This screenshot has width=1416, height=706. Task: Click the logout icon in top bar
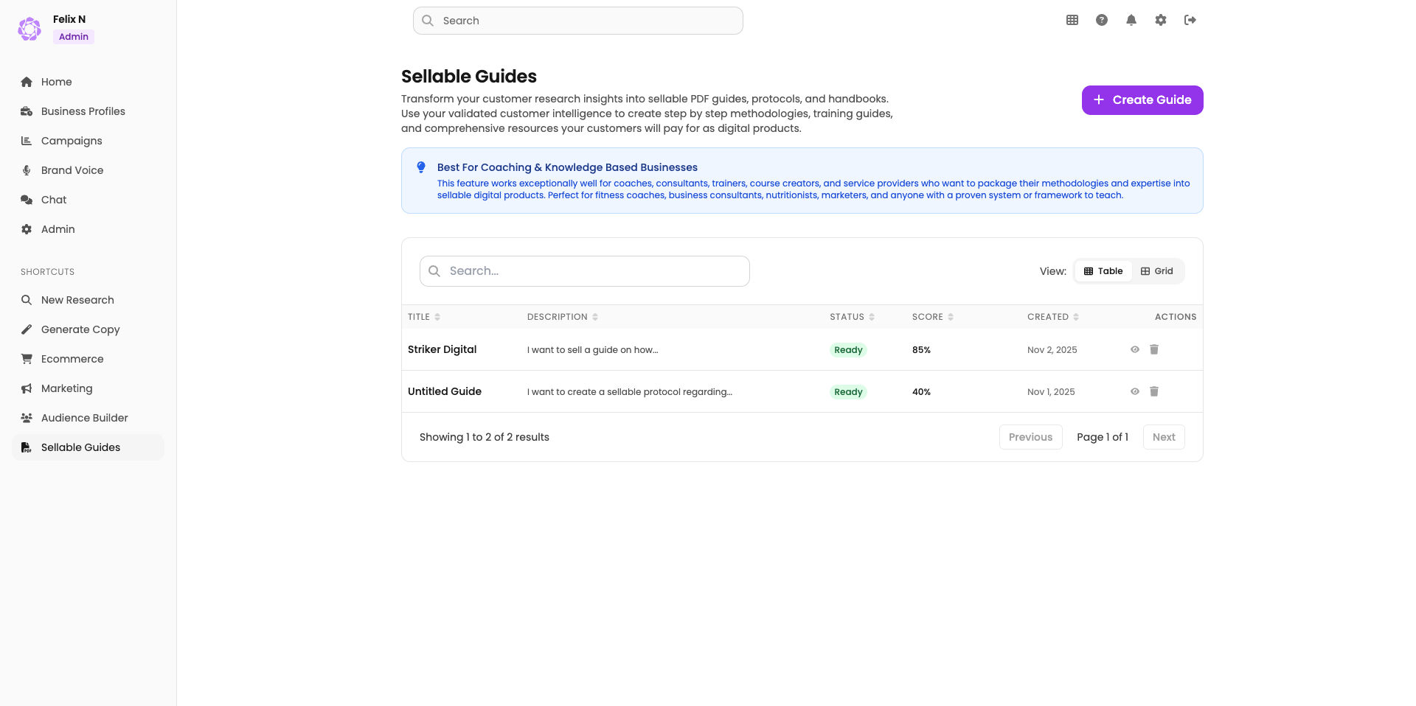coord(1190,20)
